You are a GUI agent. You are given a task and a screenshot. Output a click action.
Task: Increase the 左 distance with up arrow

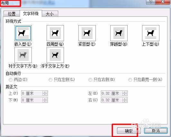coord(124,92)
